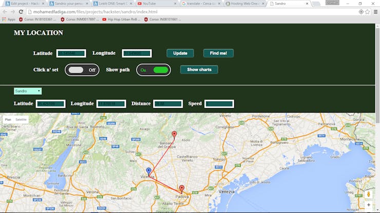The image size is (380, 213).
Task: Reload the page with refresh icon
Action: pos(21,12)
